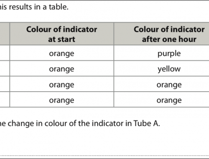Image resolution: width=209 pixels, height=159 pixels.
Task: Click the text 'results in a table.'
Action: [x=39, y=7]
